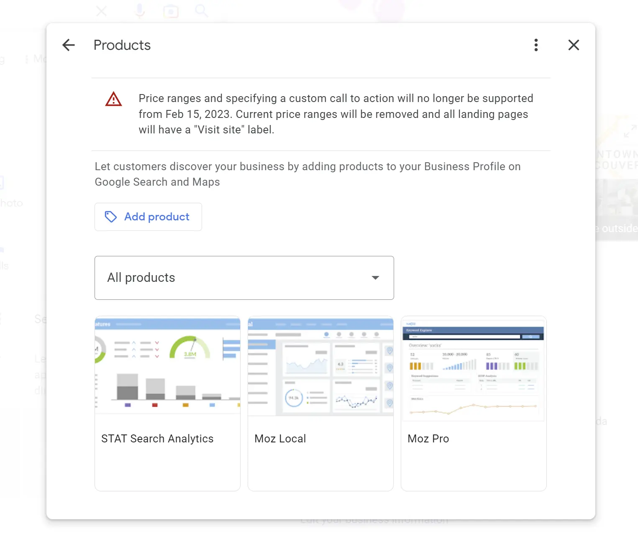Click the faded clear X in search bar

point(101,11)
